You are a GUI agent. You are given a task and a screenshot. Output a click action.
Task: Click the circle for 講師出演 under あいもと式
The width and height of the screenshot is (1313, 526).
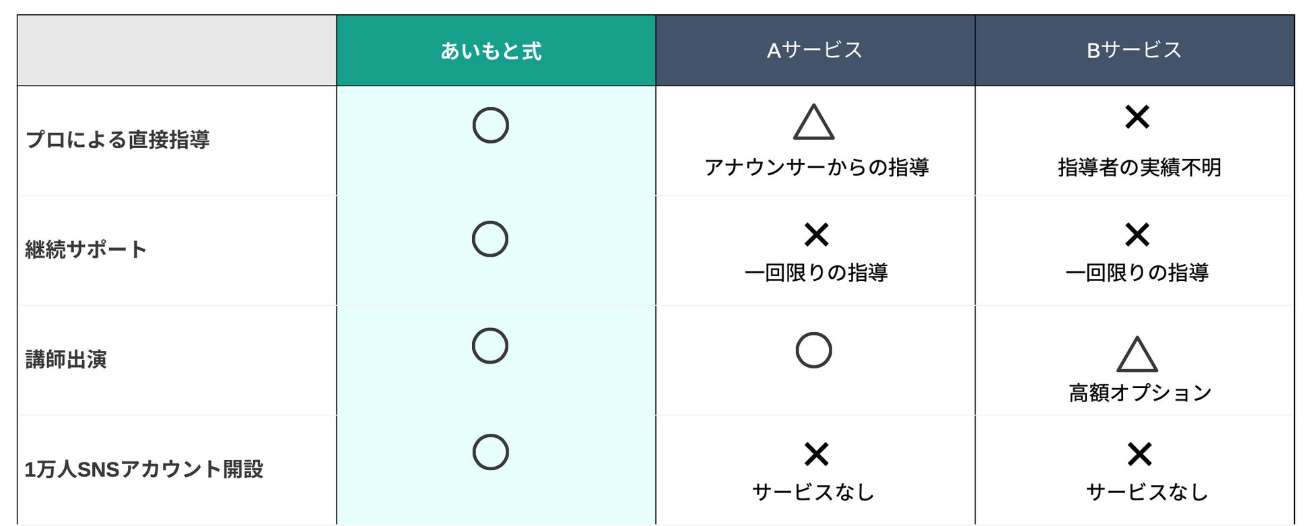[490, 346]
